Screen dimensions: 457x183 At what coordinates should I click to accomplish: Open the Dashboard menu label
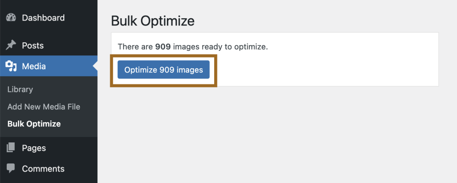(43, 18)
